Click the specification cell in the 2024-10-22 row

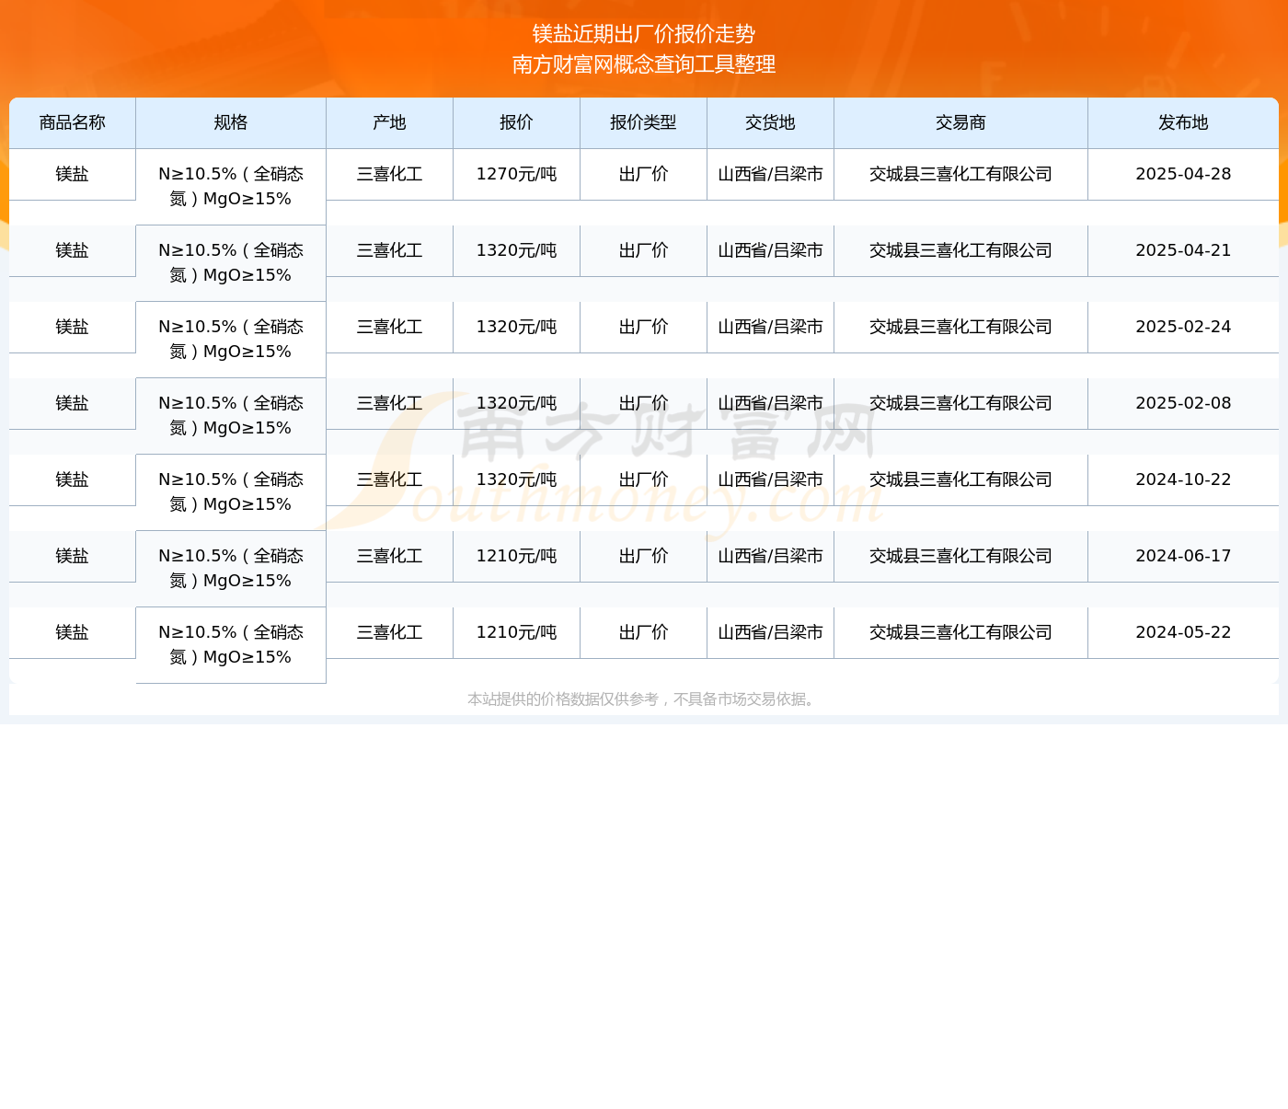[x=231, y=492]
